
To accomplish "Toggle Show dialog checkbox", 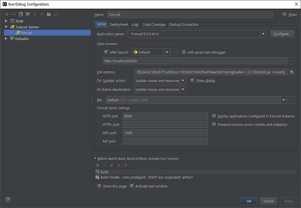I will click(x=192, y=80).
